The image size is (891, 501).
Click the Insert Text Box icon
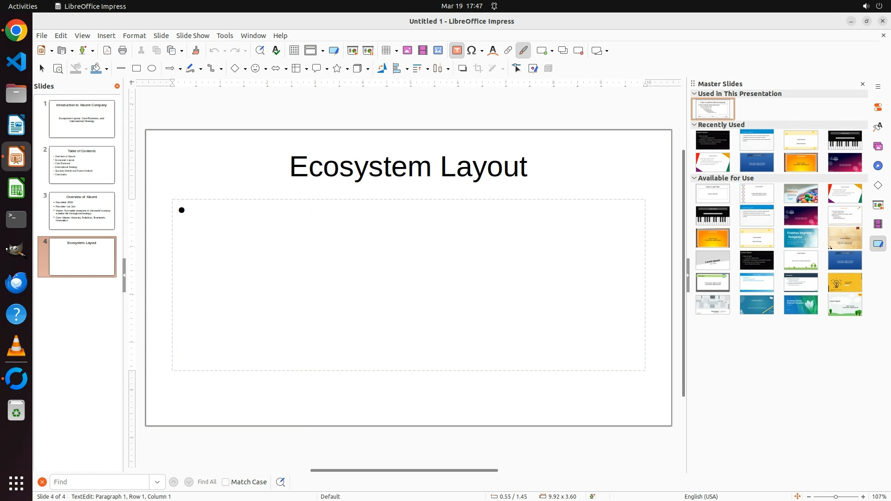coord(457,51)
